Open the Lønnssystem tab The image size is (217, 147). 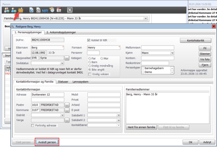pos(80,82)
